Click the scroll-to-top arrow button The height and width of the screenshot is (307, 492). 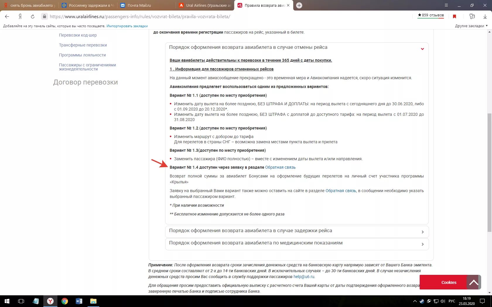pos(474,282)
